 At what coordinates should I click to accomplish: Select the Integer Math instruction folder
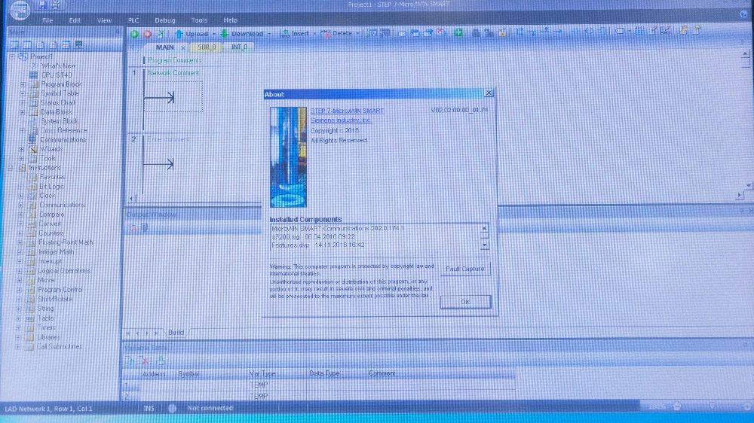57,251
